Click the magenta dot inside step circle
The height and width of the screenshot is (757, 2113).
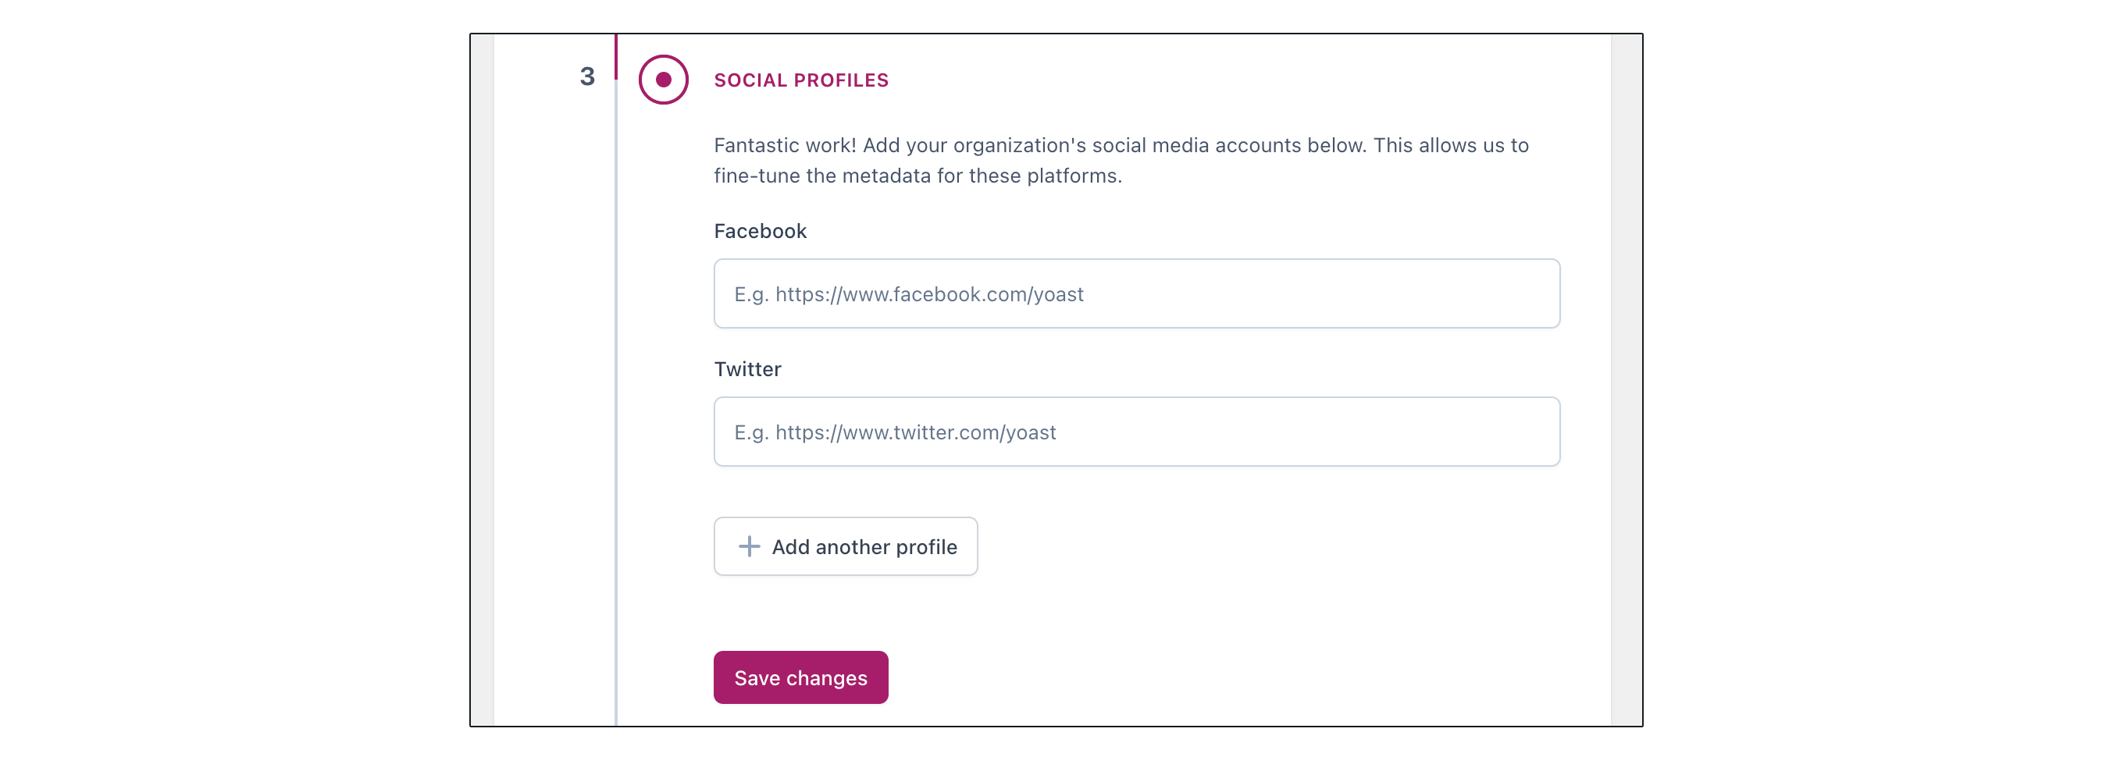(x=663, y=80)
